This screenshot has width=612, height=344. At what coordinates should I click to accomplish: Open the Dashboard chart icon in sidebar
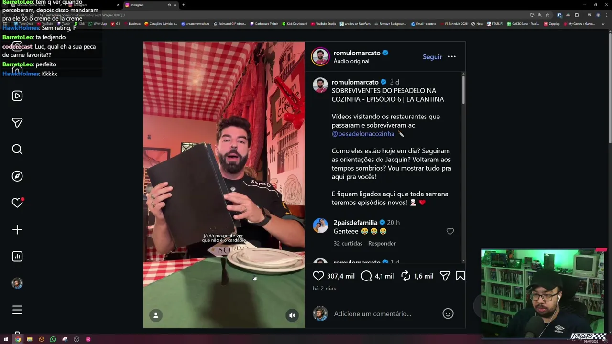(x=17, y=257)
